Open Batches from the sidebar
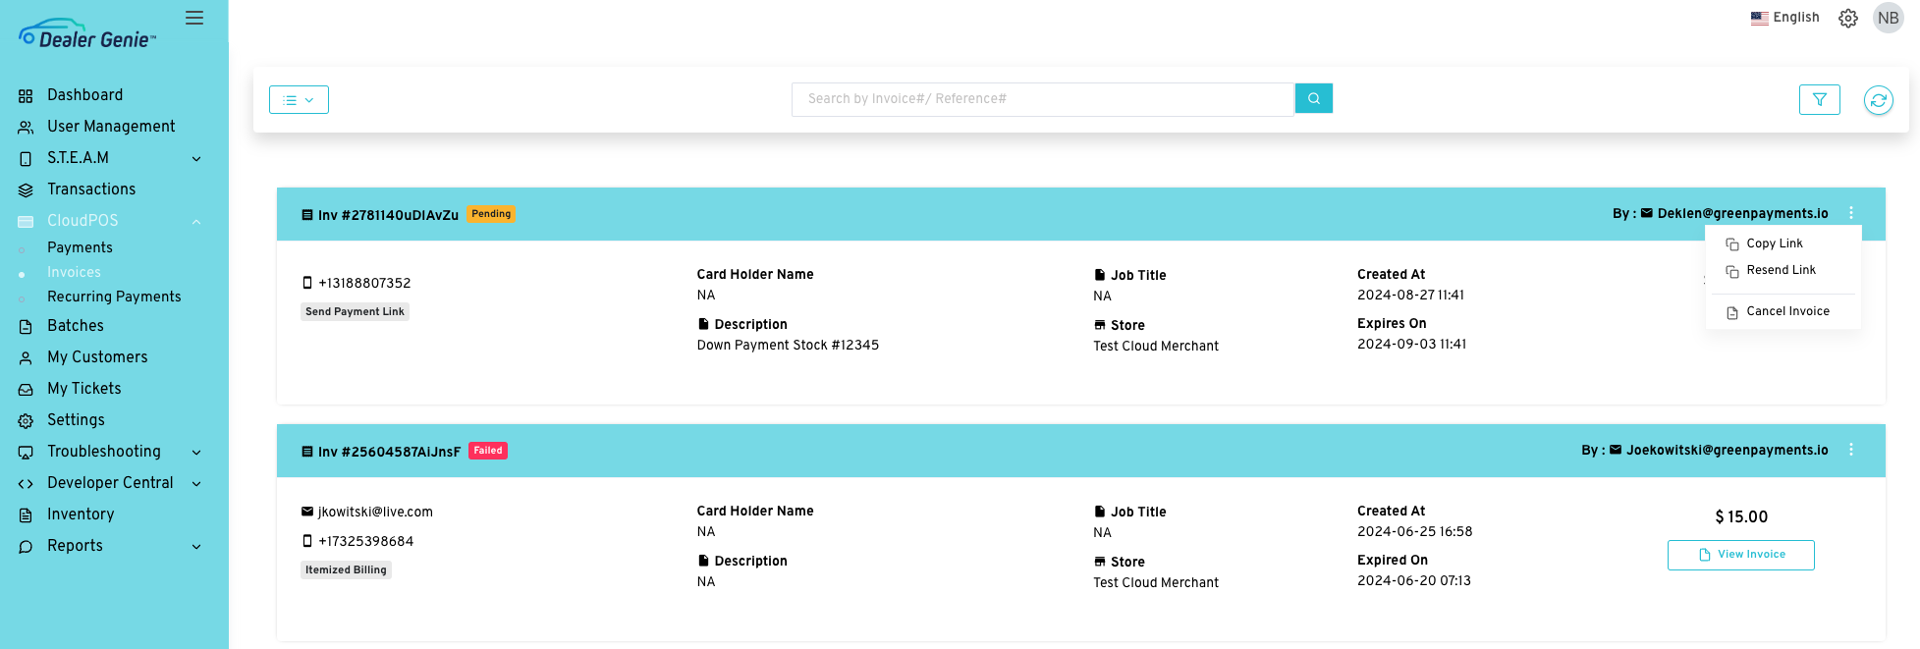 (x=76, y=326)
